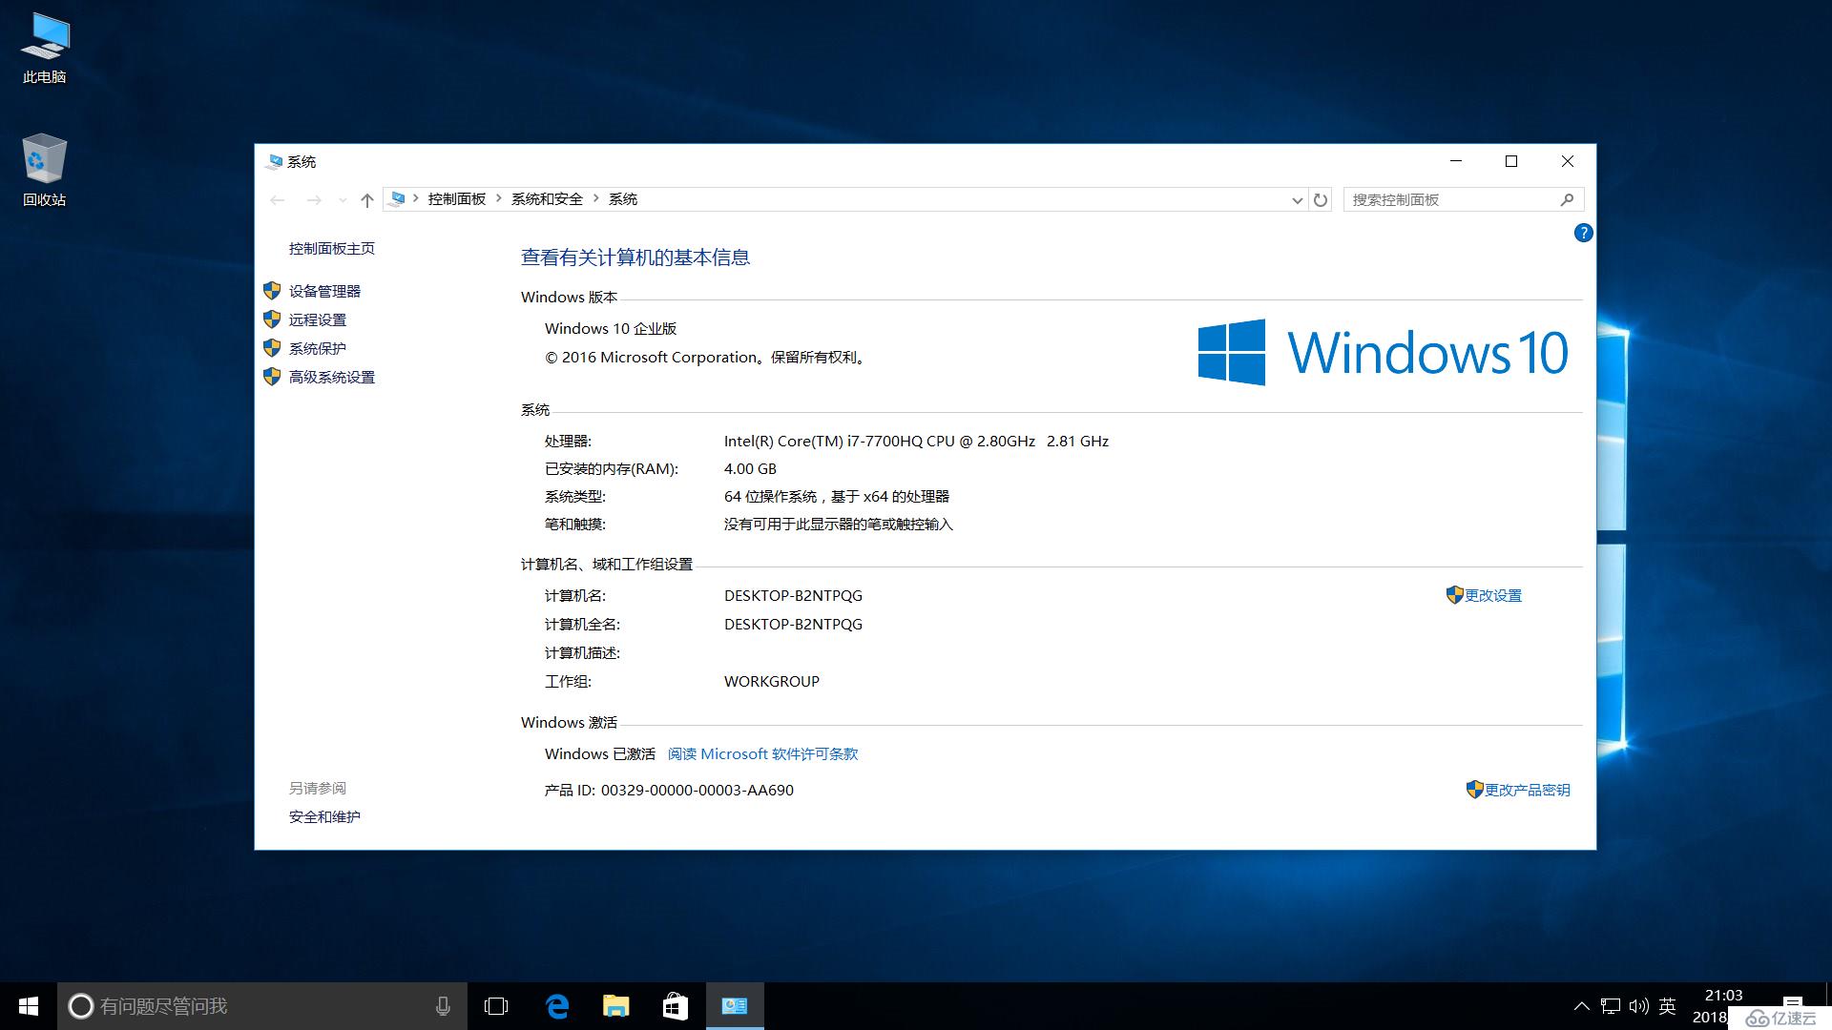Open 系统保护 link
Image resolution: width=1832 pixels, height=1030 pixels.
(318, 348)
